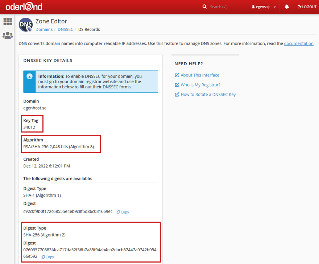The image size is (319, 264).
Task: Click the DNSSEC KEY DETAILS heading
Action: tap(48, 60)
